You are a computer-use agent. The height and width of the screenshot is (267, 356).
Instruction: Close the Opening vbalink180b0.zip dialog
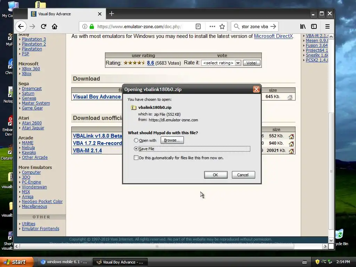[x=256, y=89]
